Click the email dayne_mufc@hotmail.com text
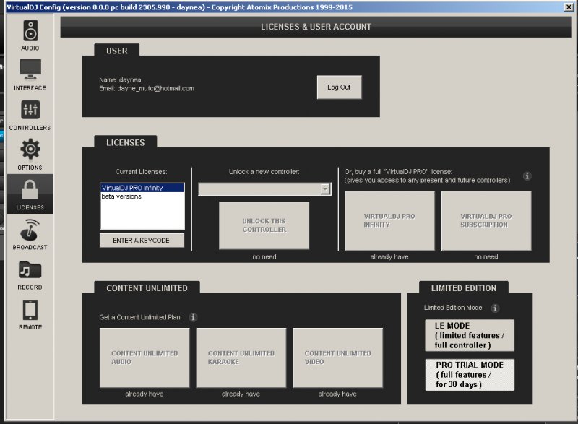Screen dimensions: 578x424 [x=155, y=88]
